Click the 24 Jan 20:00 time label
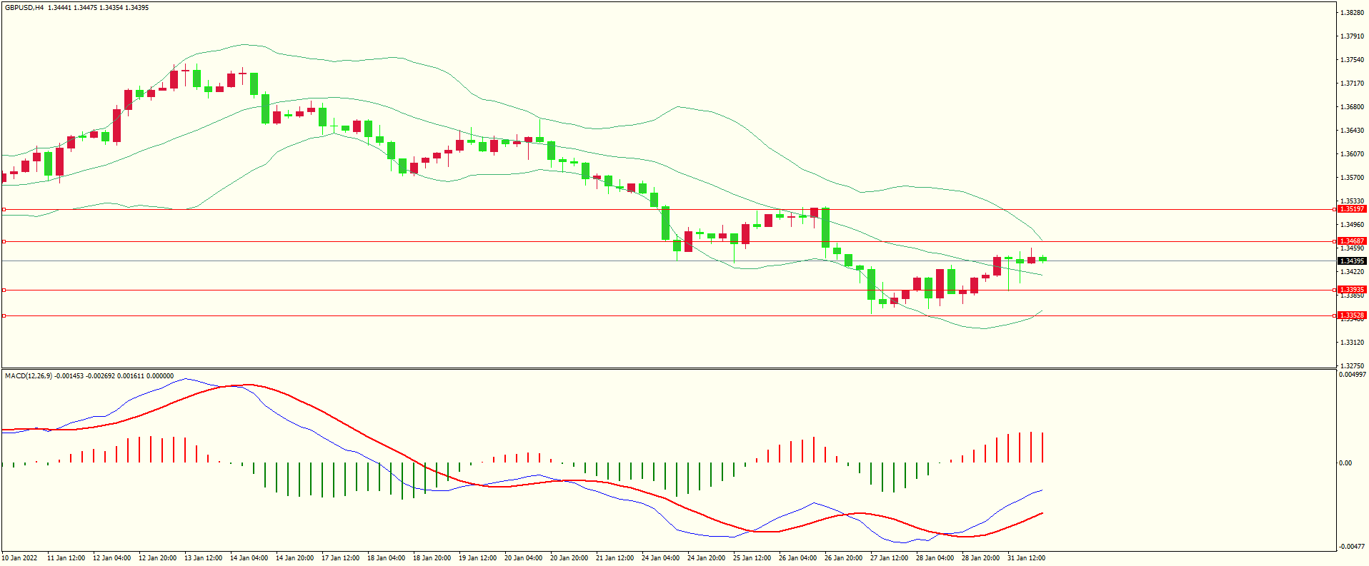This screenshot has width=1369, height=566. pyautogui.click(x=706, y=558)
